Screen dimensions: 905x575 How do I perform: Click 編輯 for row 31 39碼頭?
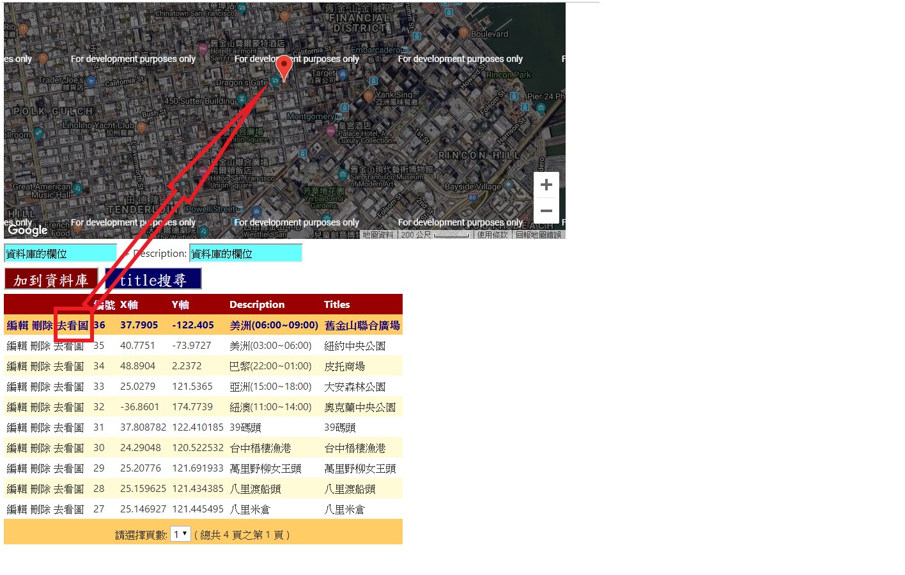[17, 427]
